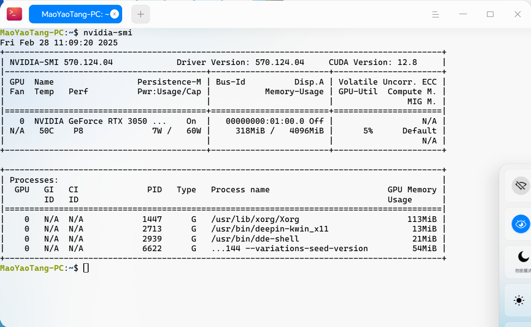
Task: Select the MaoYaoTang-PC terminal tab
Action: click(x=75, y=14)
